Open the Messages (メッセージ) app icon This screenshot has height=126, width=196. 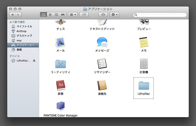click(102, 42)
